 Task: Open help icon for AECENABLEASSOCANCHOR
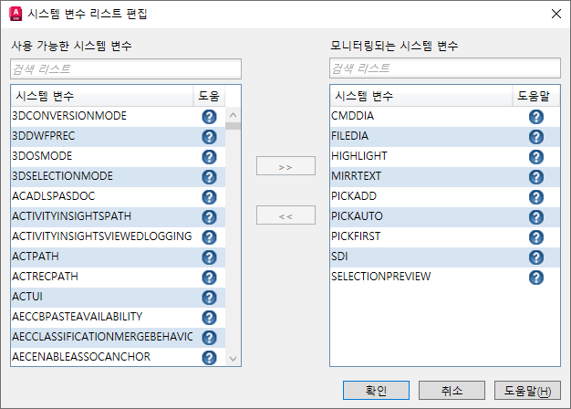210,357
